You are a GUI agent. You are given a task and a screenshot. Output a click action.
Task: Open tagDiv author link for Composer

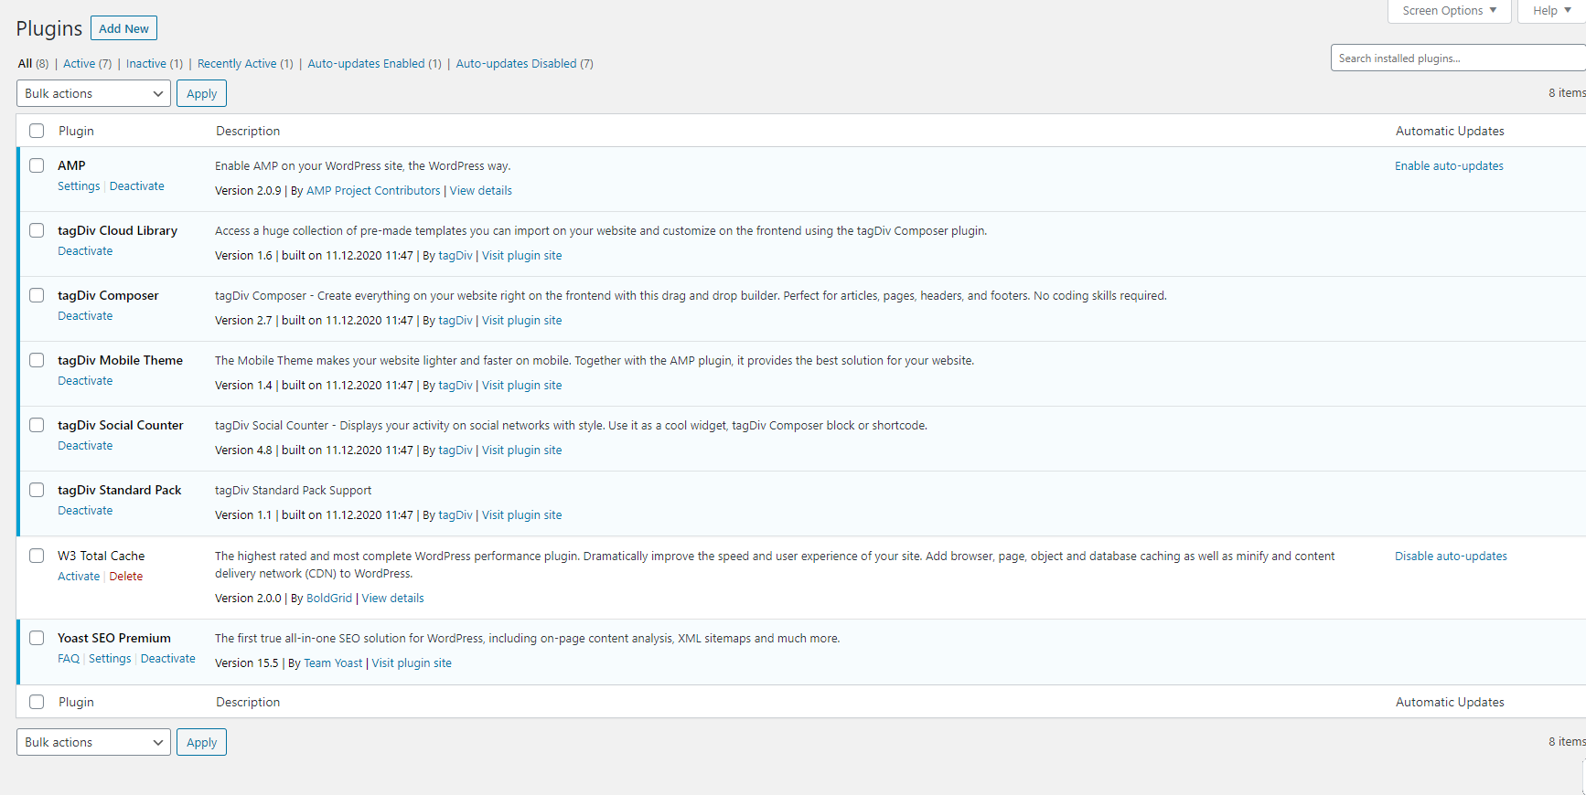point(455,321)
